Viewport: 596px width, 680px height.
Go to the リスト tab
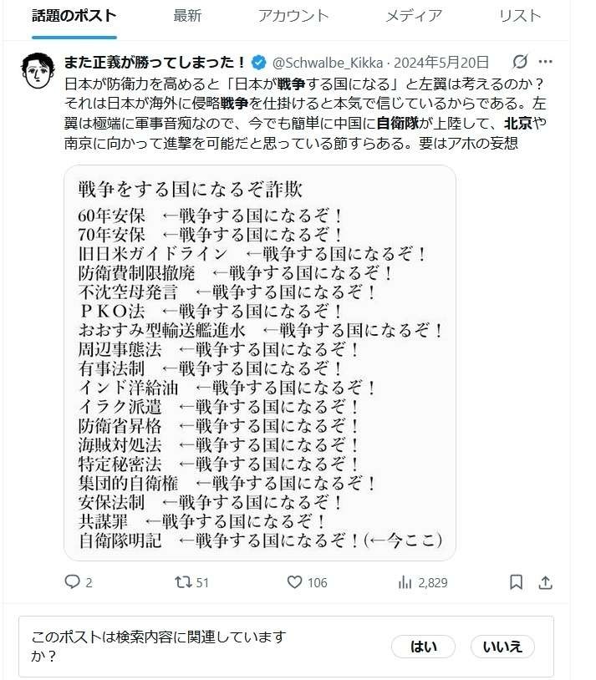(x=520, y=16)
